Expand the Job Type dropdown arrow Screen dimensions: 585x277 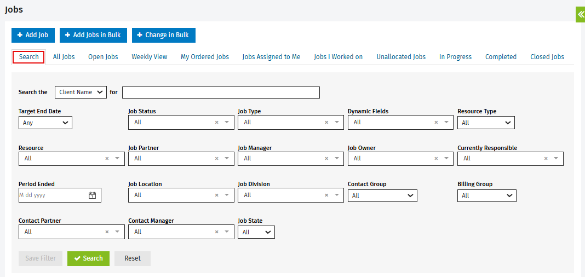point(336,122)
